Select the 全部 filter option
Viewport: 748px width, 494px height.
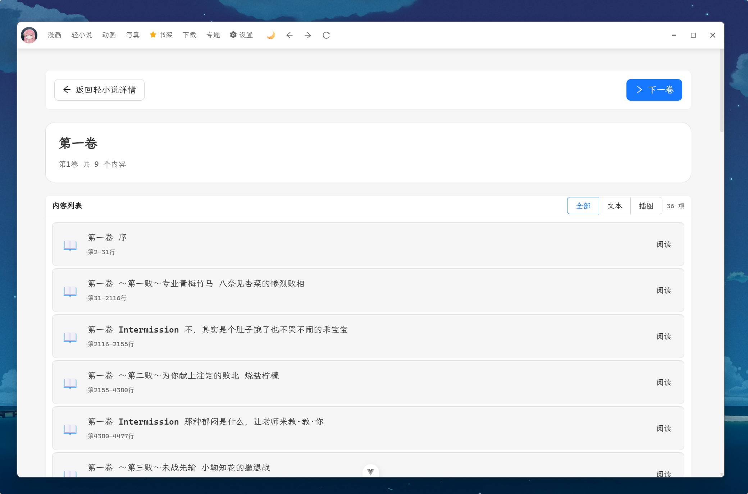(583, 206)
